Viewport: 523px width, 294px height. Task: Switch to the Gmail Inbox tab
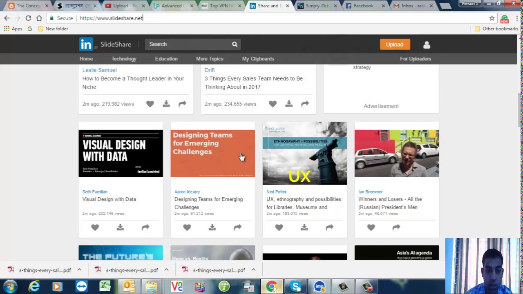[413, 6]
